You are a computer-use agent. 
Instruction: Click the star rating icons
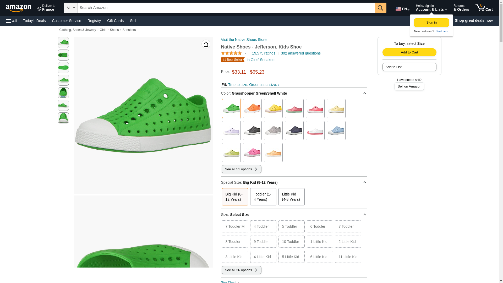click(231, 53)
